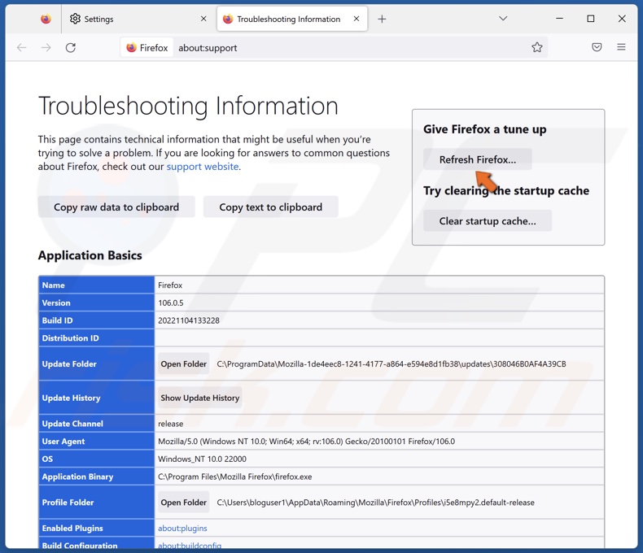Image resolution: width=643 pixels, height=553 pixels.
Task: Click the Name row header cell
Action: point(97,285)
